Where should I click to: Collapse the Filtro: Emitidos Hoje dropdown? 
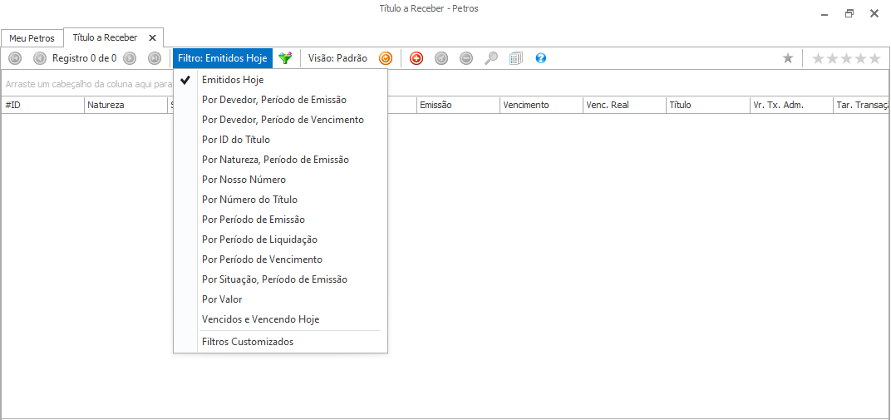[x=223, y=58]
